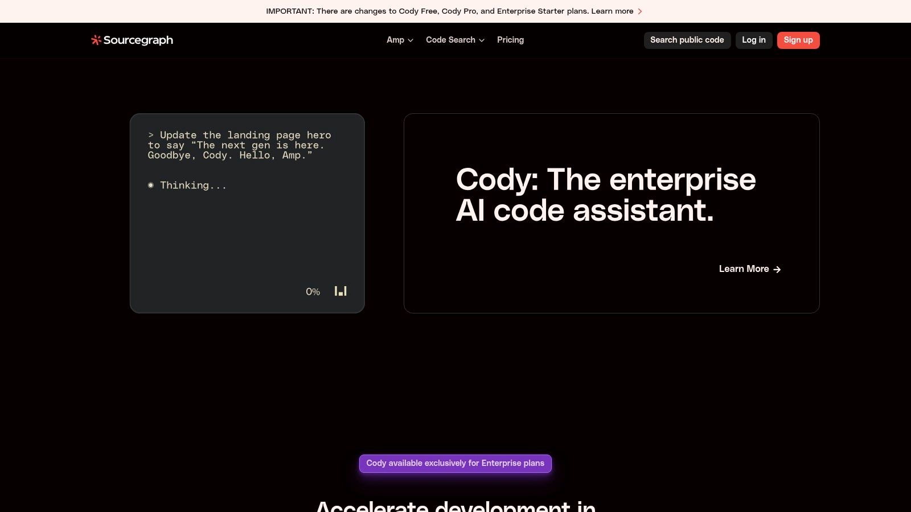Image resolution: width=911 pixels, height=512 pixels.
Task: Click the red Sign up button
Action: [x=798, y=40]
